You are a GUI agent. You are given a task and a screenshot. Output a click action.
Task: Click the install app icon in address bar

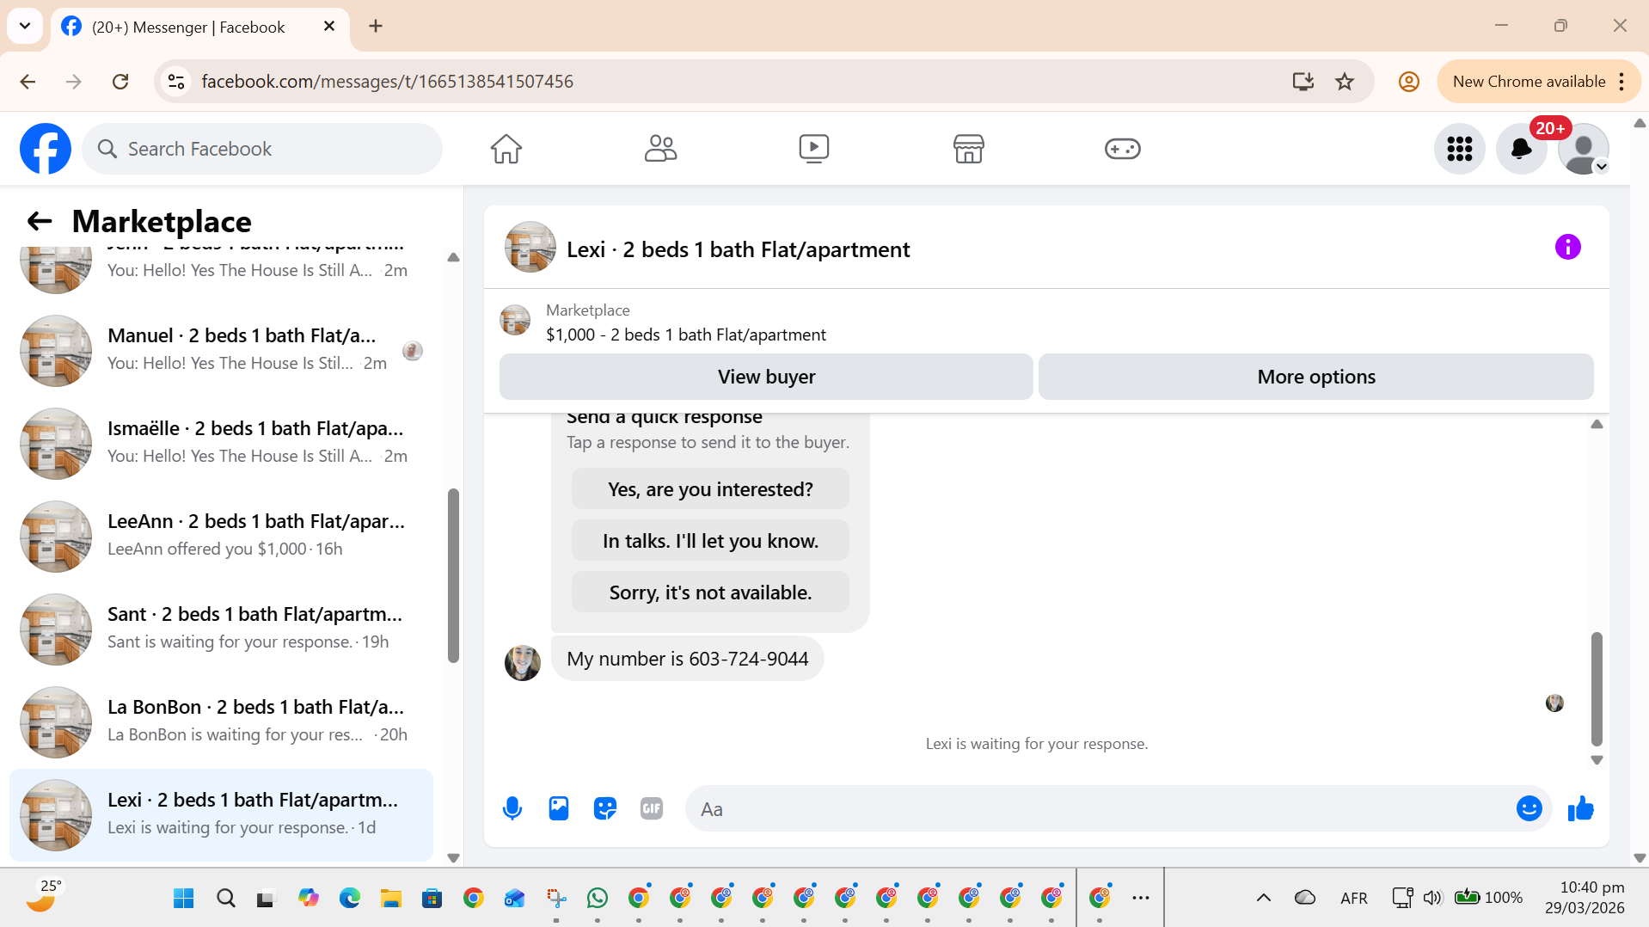click(x=1303, y=82)
